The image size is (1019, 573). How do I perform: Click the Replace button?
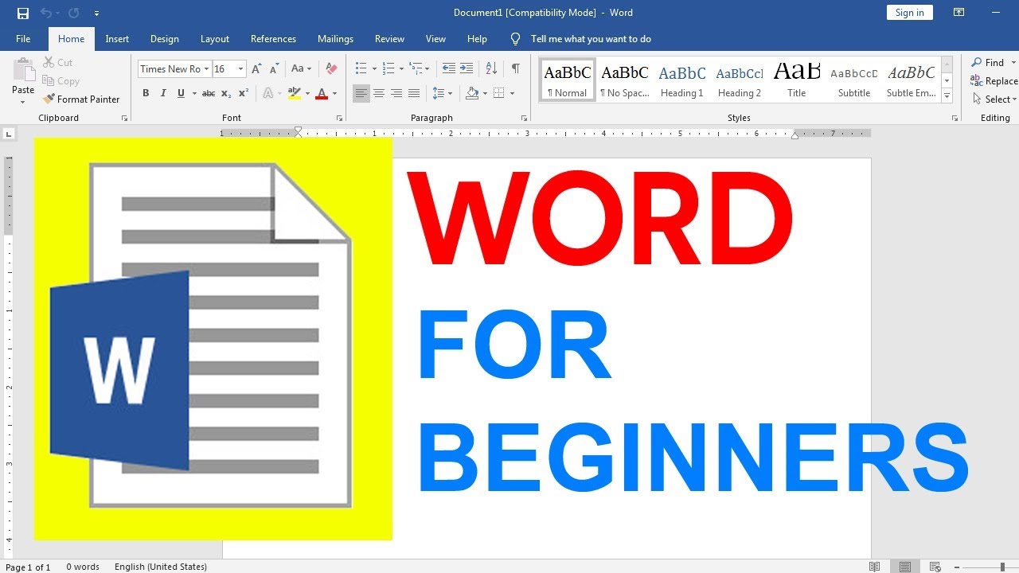click(994, 81)
